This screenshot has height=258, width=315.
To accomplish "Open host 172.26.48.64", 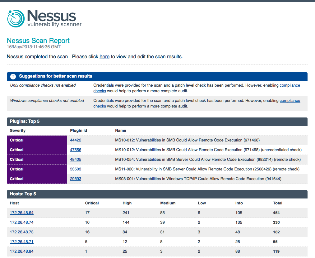I will click(x=22, y=213).
